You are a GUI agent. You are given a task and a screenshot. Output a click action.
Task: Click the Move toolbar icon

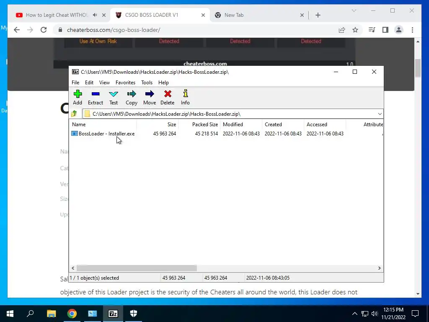tap(150, 97)
